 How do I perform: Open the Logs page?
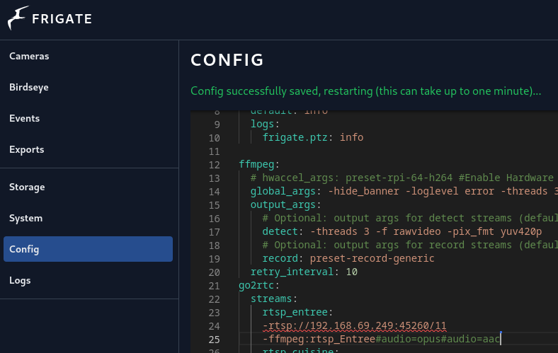pos(20,280)
